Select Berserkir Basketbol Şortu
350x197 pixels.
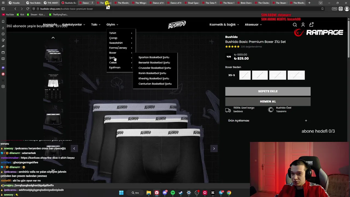(x=154, y=63)
